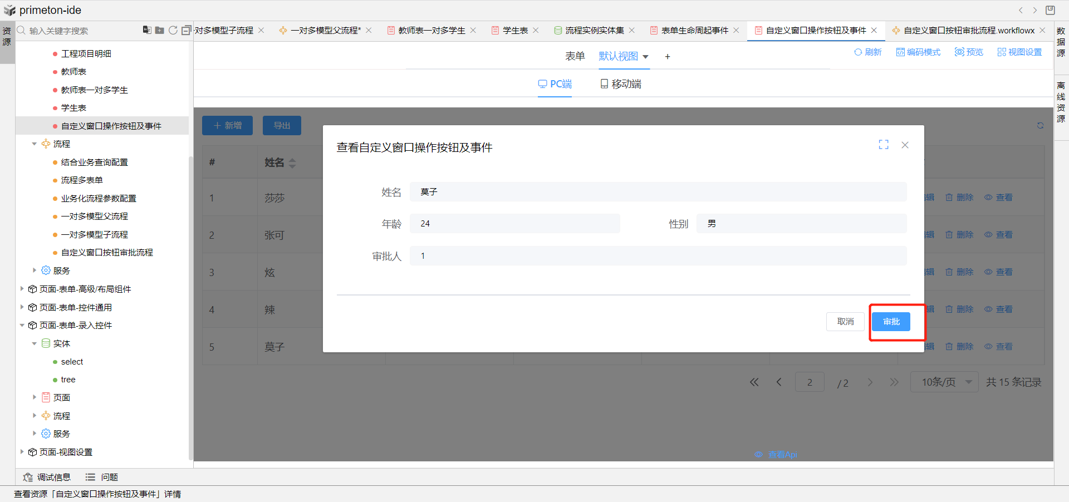Collapse the 页面-表单-录入控件 tree node
This screenshot has width=1069, height=502.
pos(22,326)
